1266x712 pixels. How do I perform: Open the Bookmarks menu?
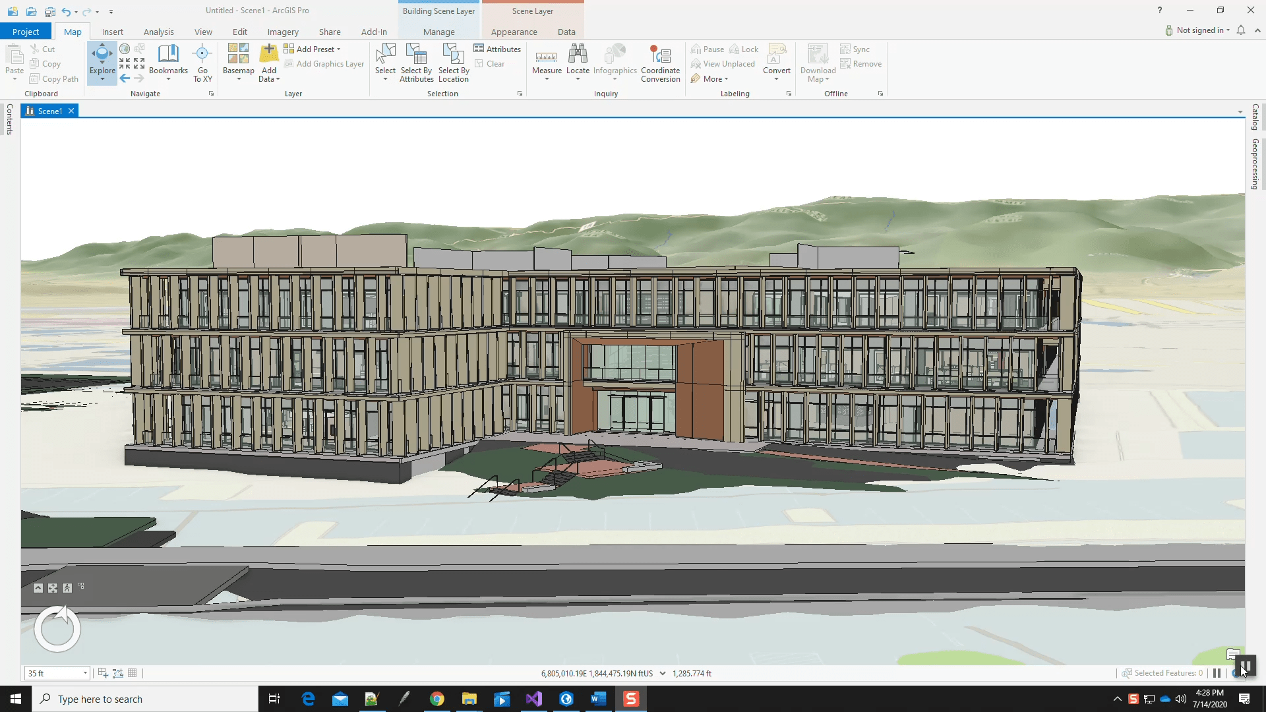(168, 58)
